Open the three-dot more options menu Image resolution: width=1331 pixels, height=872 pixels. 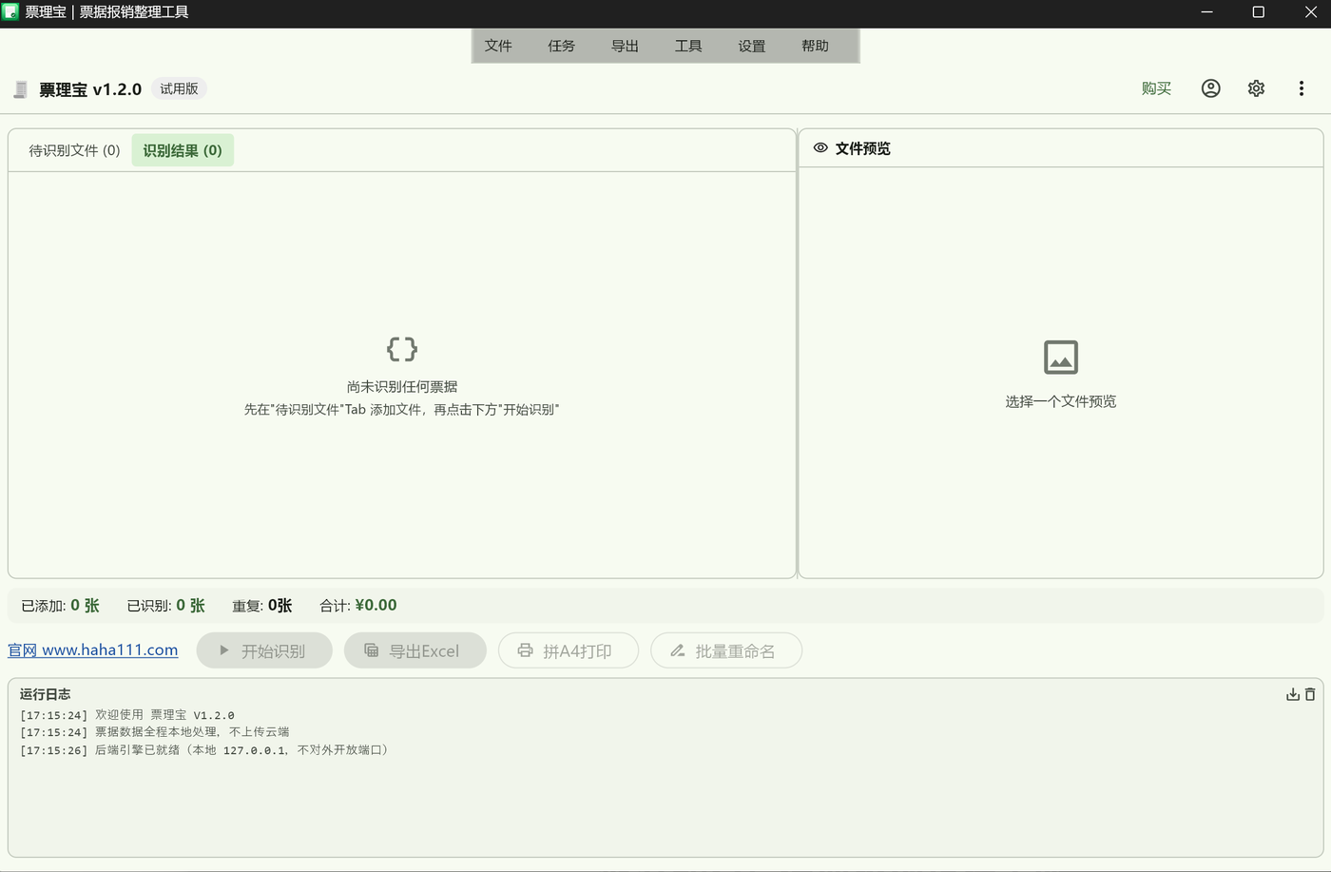pos(1302,88)
